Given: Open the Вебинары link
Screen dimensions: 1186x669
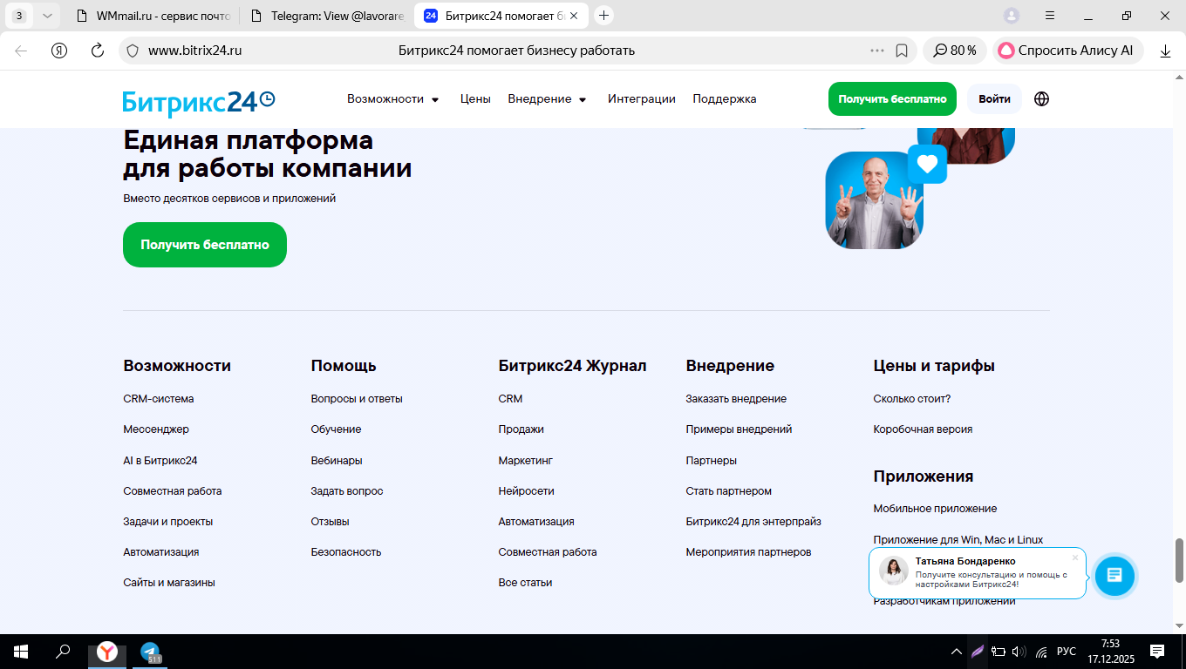Looking at the screenshot, I should (337, 461).
